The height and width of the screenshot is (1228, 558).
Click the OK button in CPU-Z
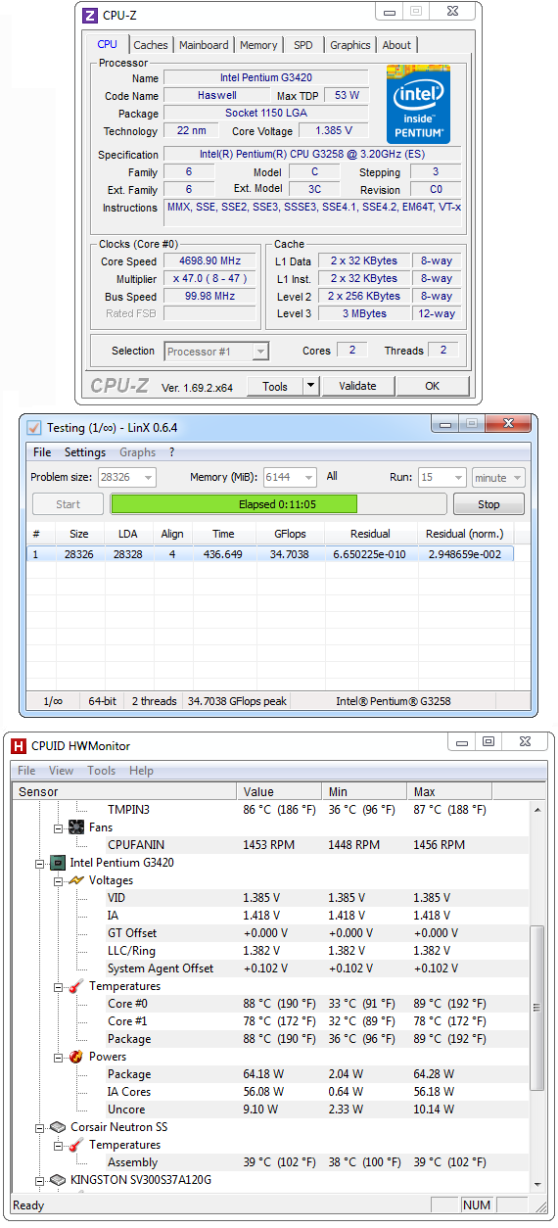tap(432, 386)
